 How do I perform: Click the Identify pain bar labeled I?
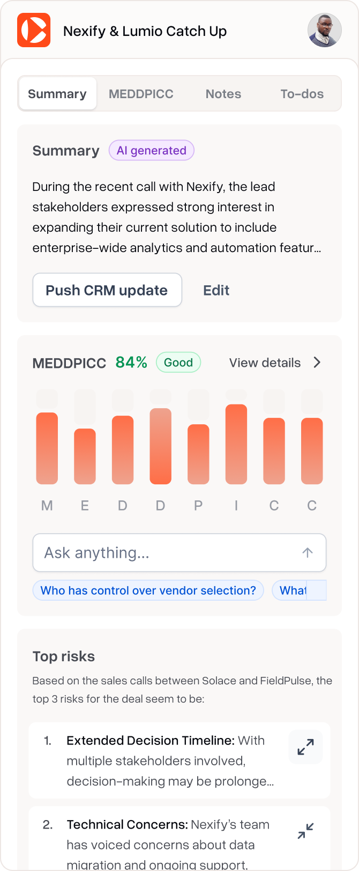[236, 444]
